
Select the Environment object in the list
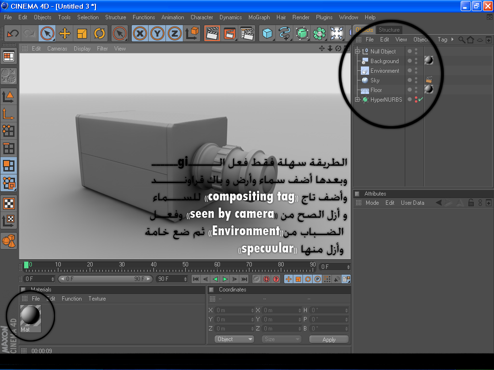tap(384, 71)
